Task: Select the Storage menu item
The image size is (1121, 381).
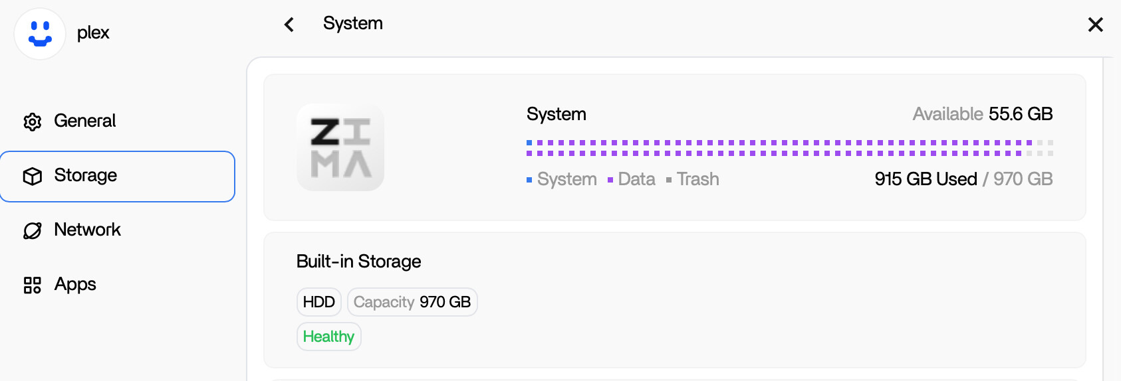Action: [x=117, y=176]
